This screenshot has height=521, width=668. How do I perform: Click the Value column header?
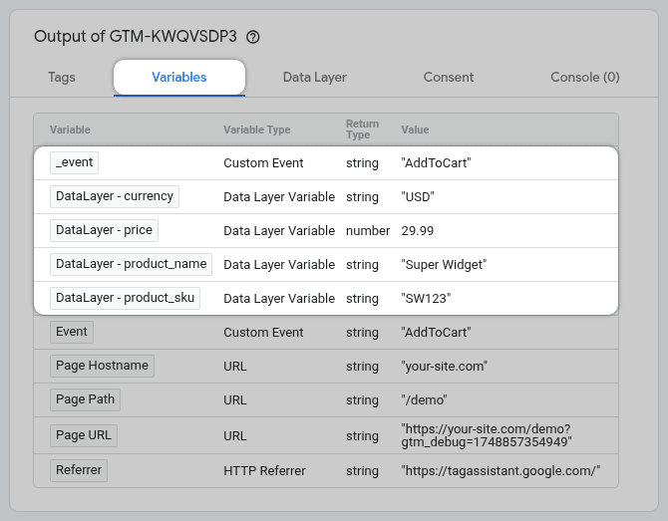click(x=415, y=130)
